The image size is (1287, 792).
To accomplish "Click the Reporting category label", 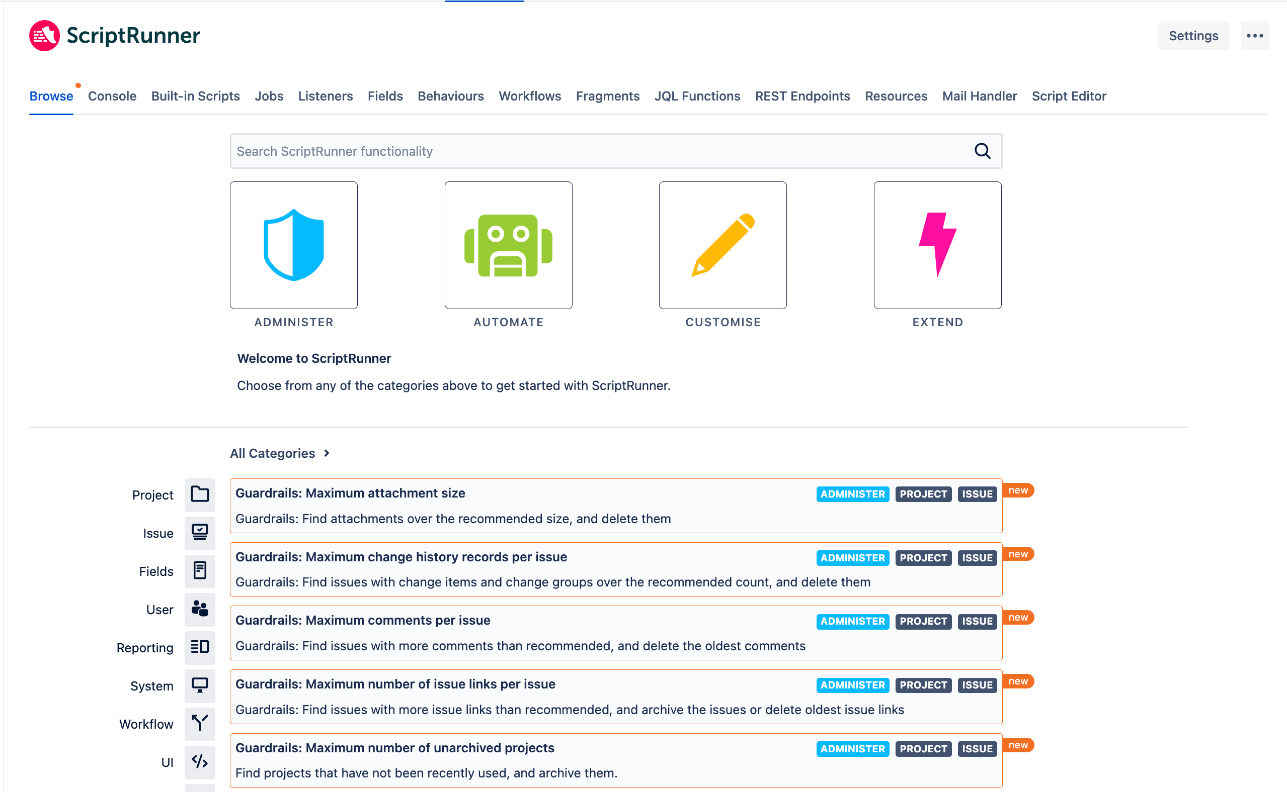I will tap(145, 648).
